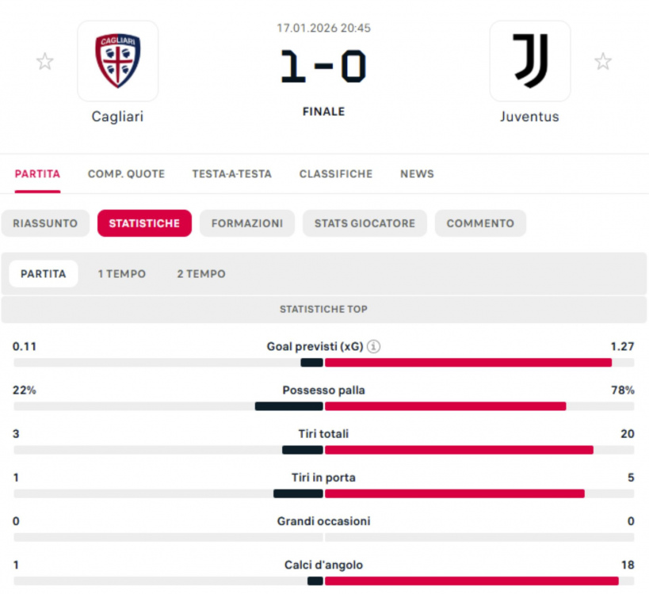Screen dimensions: 649x594
Task: Select the Riassunto button
Action: 45,223
